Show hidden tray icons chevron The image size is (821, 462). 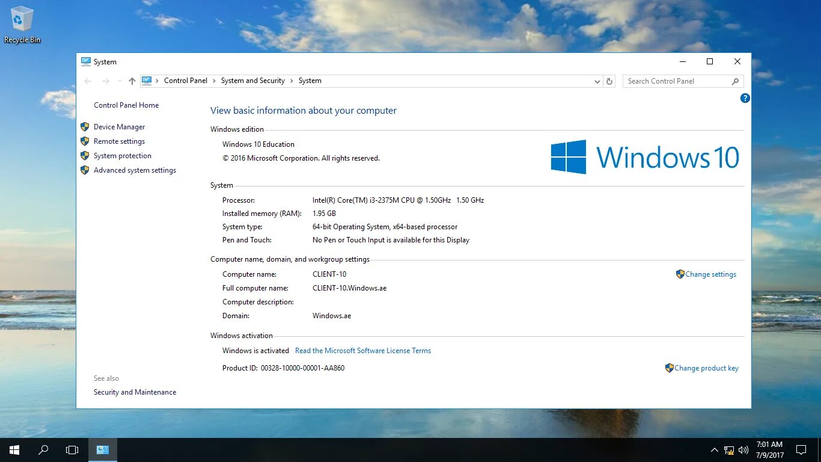715,449
